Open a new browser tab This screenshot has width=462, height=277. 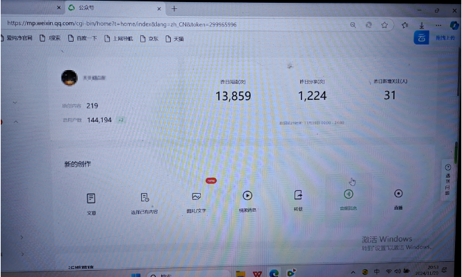click(x=174, y=9)
